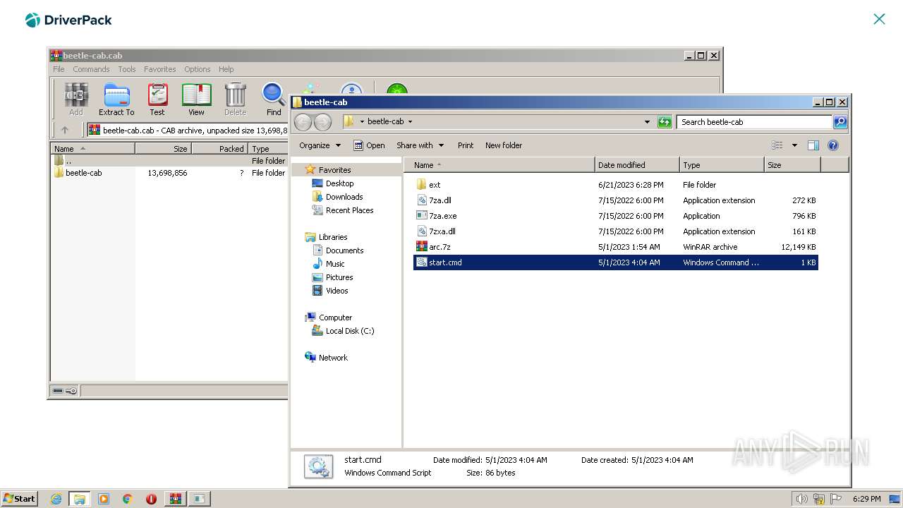
Task: Open the view options dropdown arrow
Action: pyautogui.click(x=794, y=145)
